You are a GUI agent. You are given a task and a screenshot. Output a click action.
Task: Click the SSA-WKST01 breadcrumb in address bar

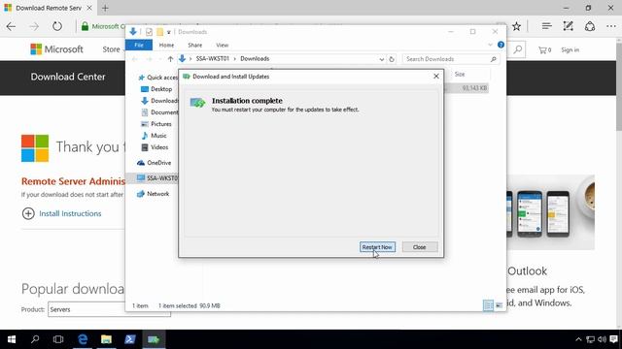point(213,58)
